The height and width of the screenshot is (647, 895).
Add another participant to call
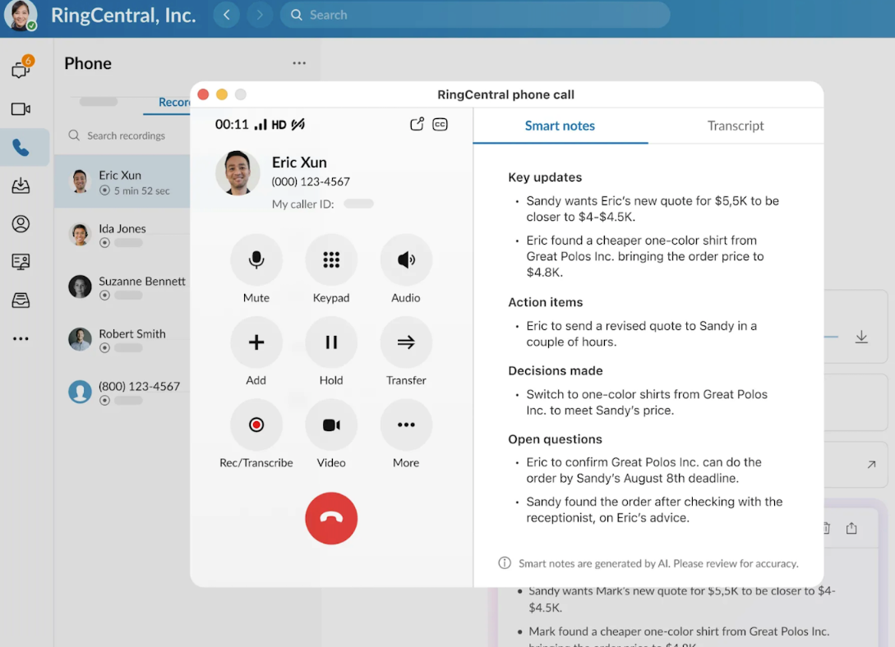point(256,342)
